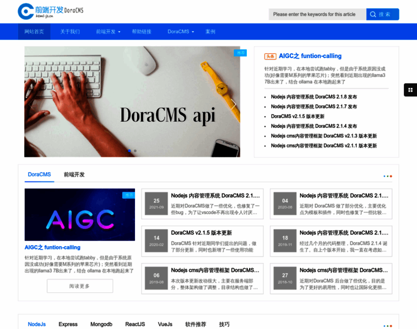417x329 pixels.
Task: Open the 案例 nav item
Action: pos(210,32)
